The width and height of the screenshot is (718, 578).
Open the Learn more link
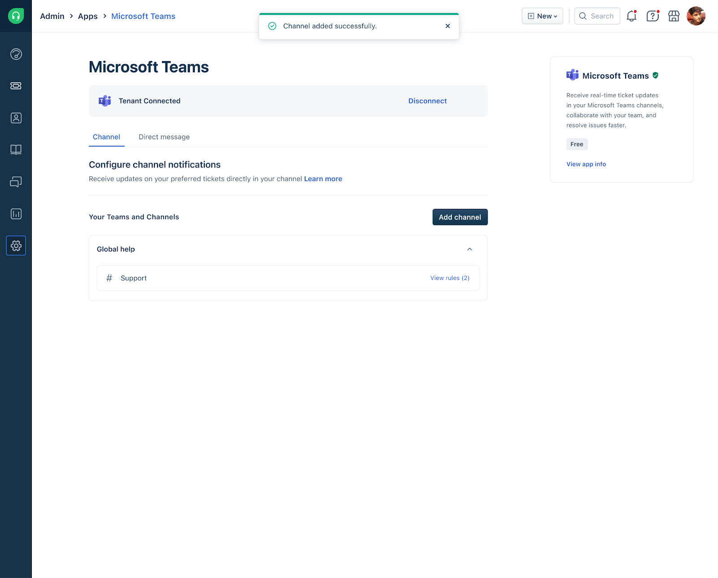tap(323, 179)
